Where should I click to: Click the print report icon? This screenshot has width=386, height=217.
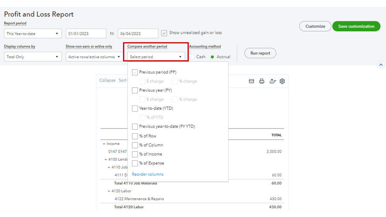coord(262,81)
